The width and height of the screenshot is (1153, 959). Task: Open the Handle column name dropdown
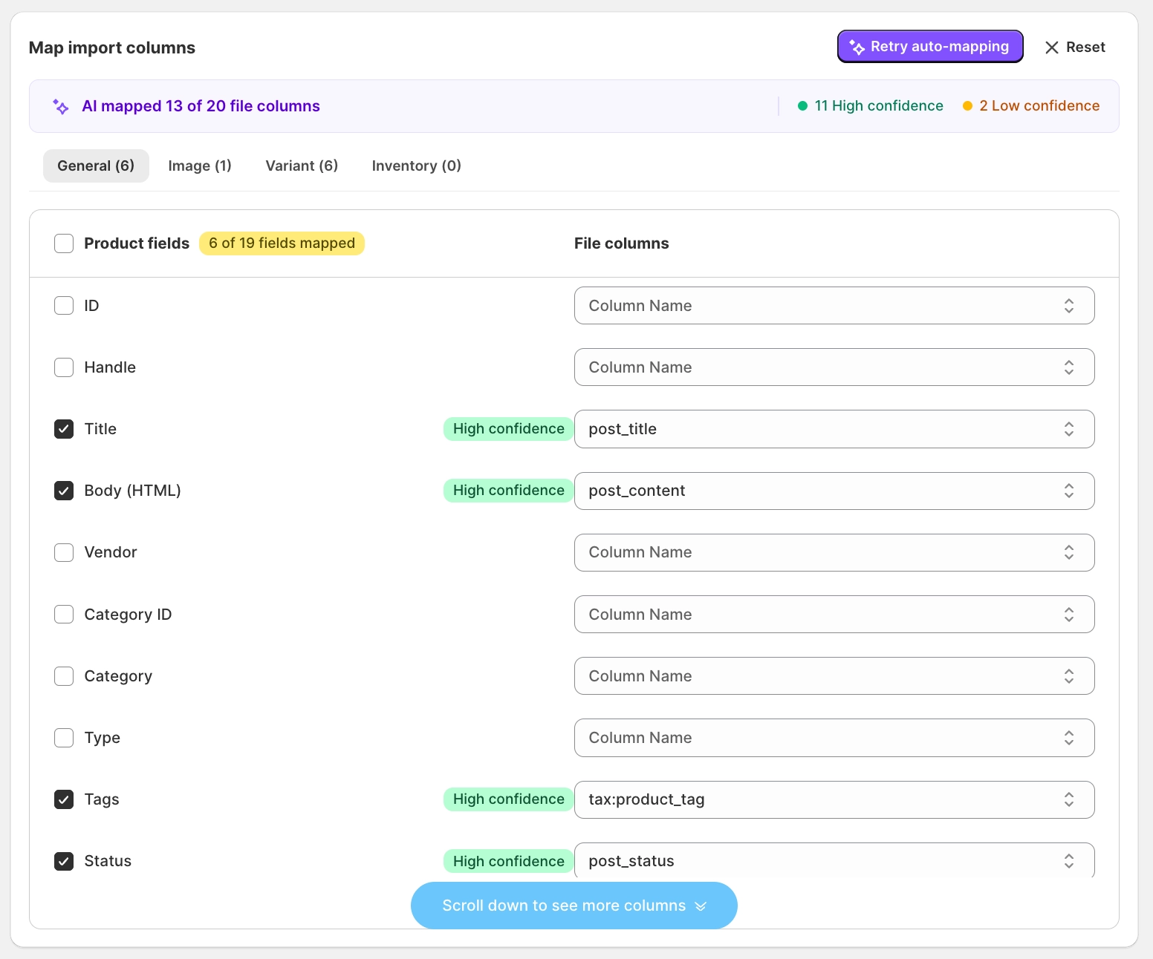click(834, 367)
